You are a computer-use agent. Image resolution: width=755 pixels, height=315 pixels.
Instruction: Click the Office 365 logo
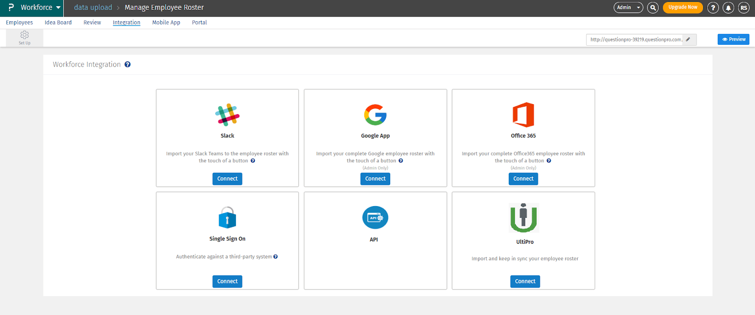click(523, 115)
